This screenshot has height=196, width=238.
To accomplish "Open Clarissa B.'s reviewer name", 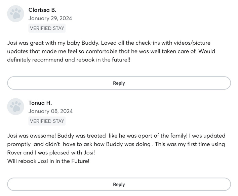I will (x=42, y=10).
